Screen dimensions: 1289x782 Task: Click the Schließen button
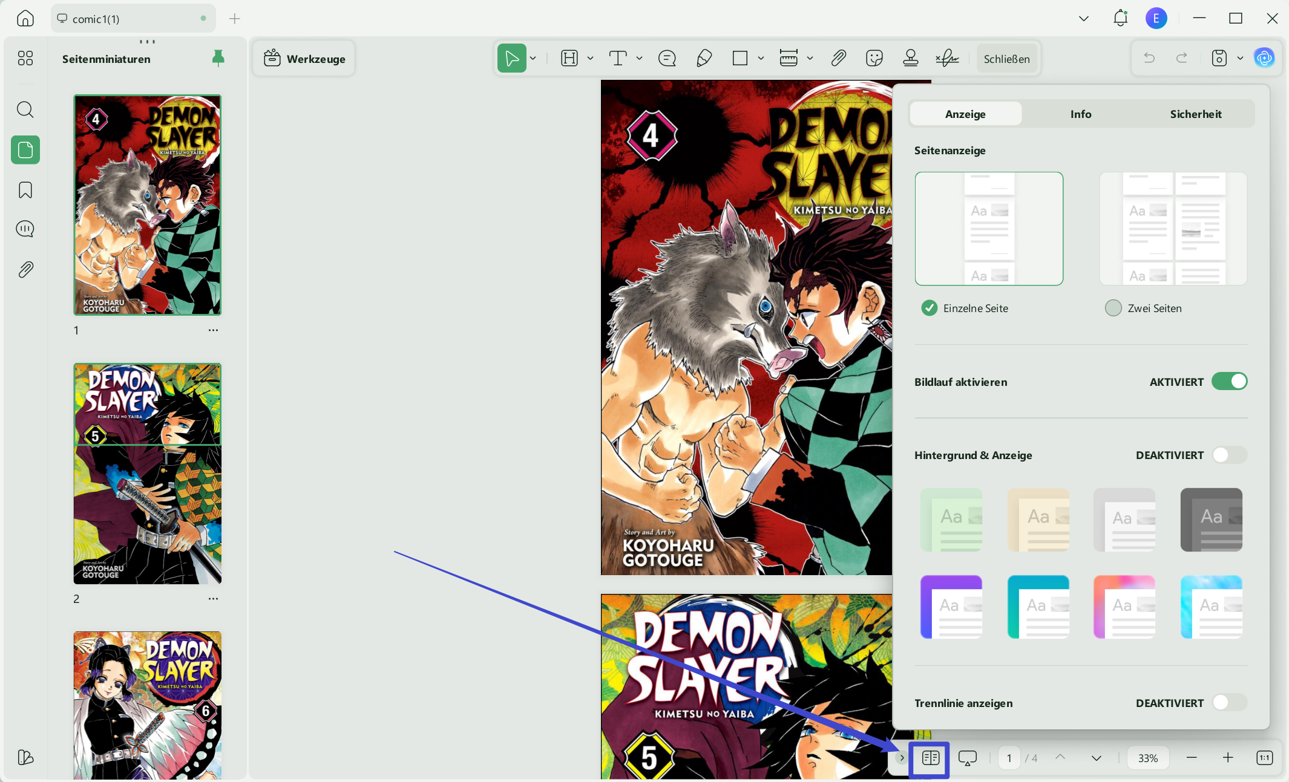[1006, 59]
